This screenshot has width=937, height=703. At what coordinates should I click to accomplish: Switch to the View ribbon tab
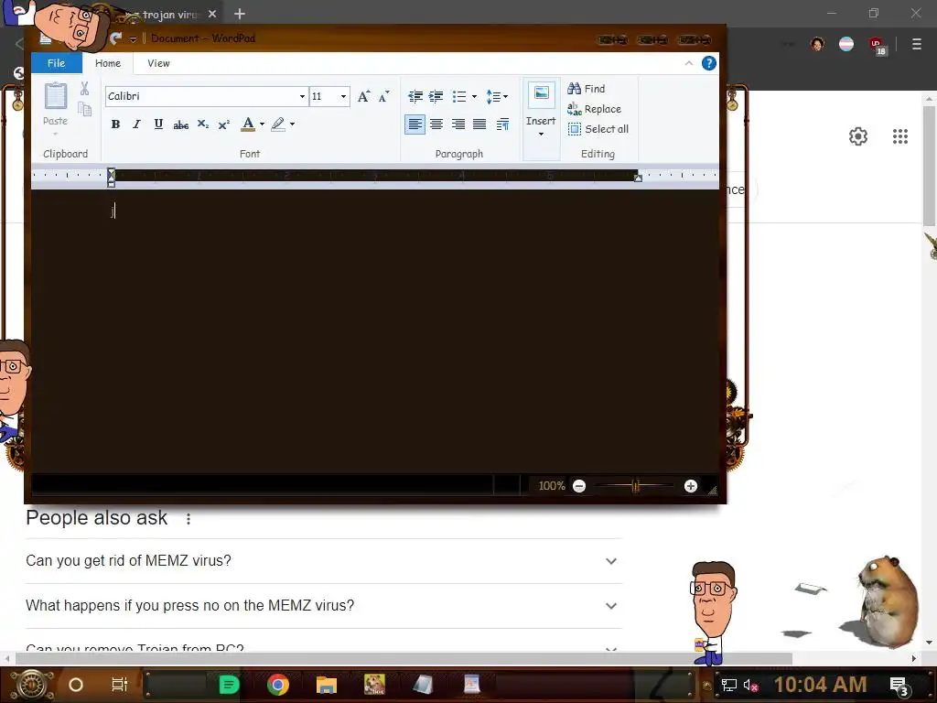(x=158, y=63)
